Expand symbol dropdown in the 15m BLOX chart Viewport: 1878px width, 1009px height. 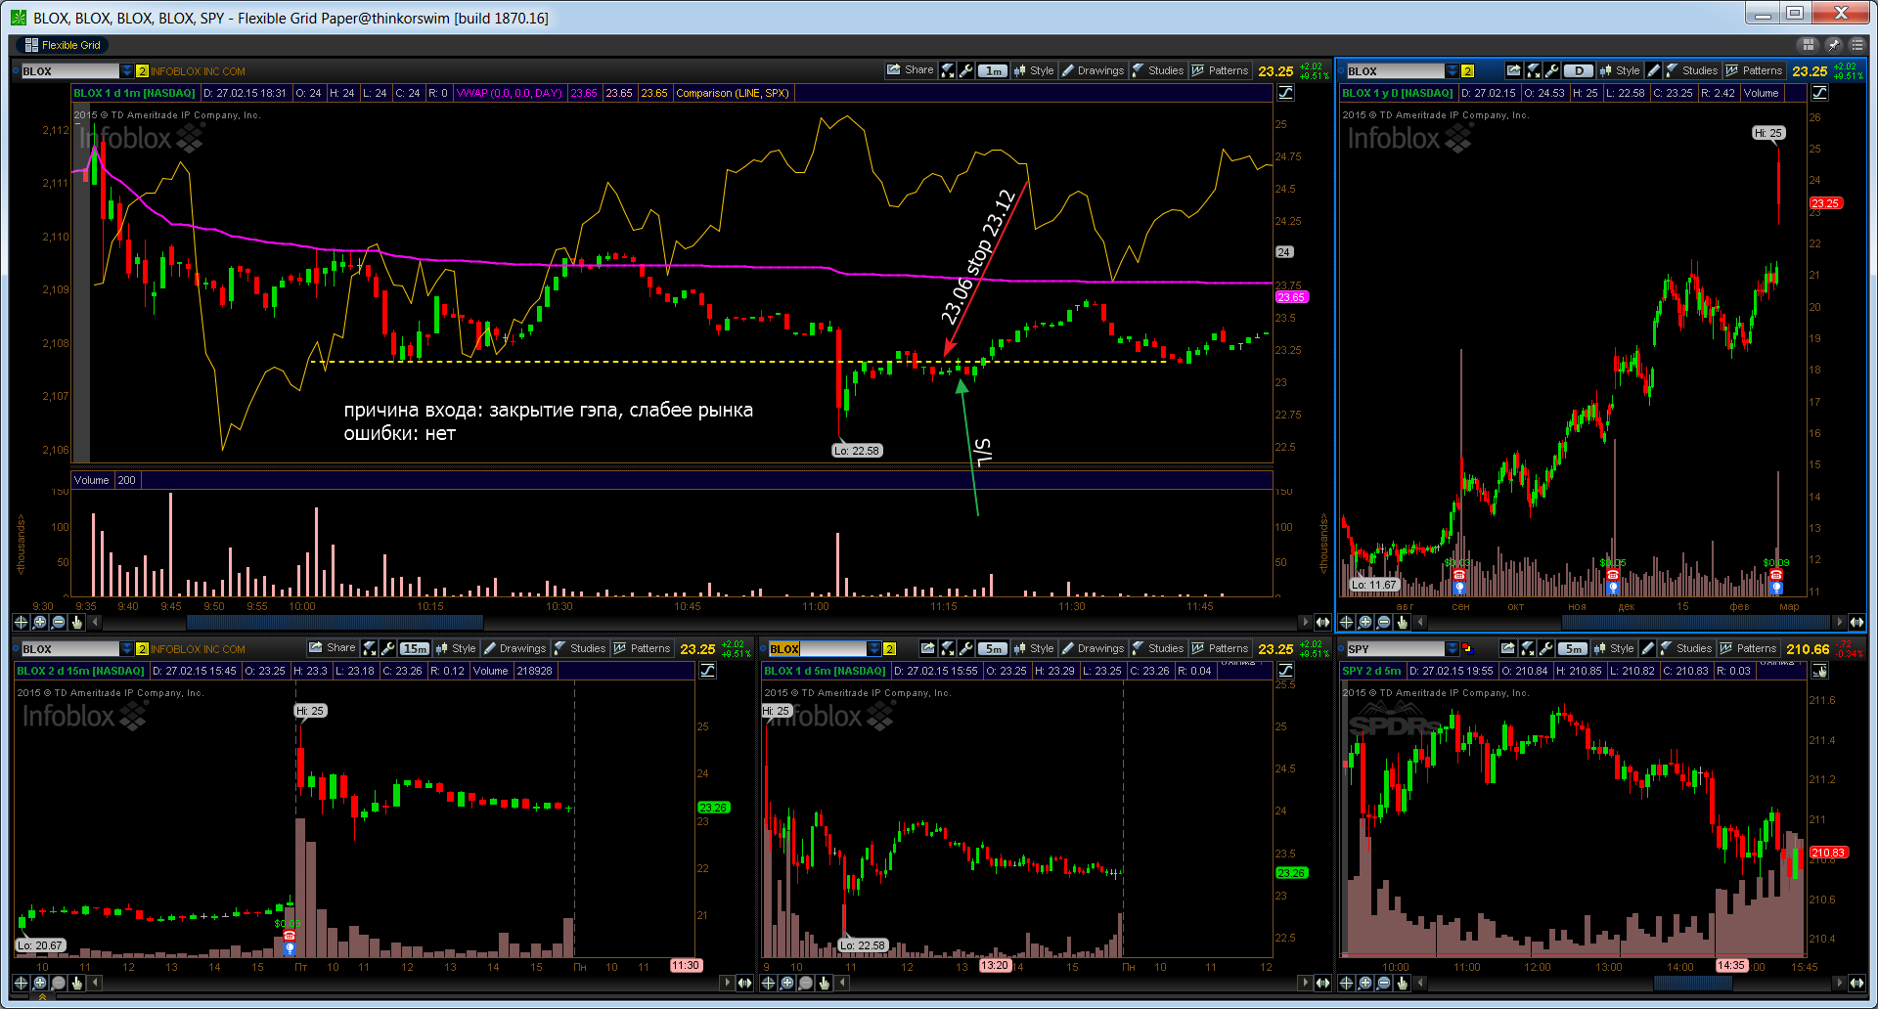[127, 648]
